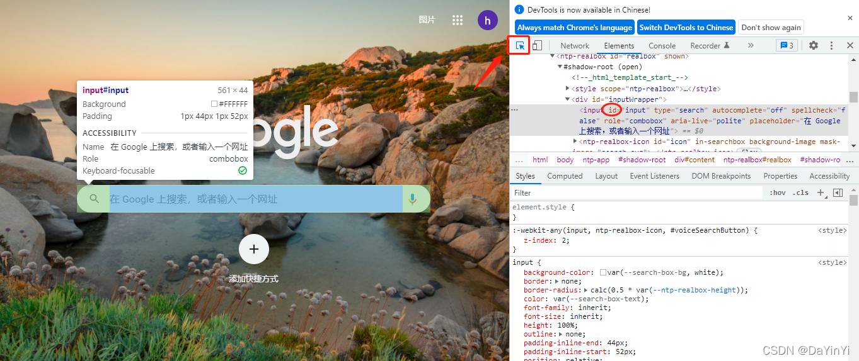Screen dimensions: 859x361
Task: Click the element.style rule block
Action: [679, 211]
